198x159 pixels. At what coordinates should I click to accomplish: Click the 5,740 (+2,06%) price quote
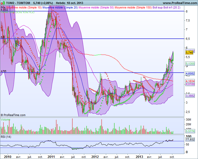(x=43, y=3)
